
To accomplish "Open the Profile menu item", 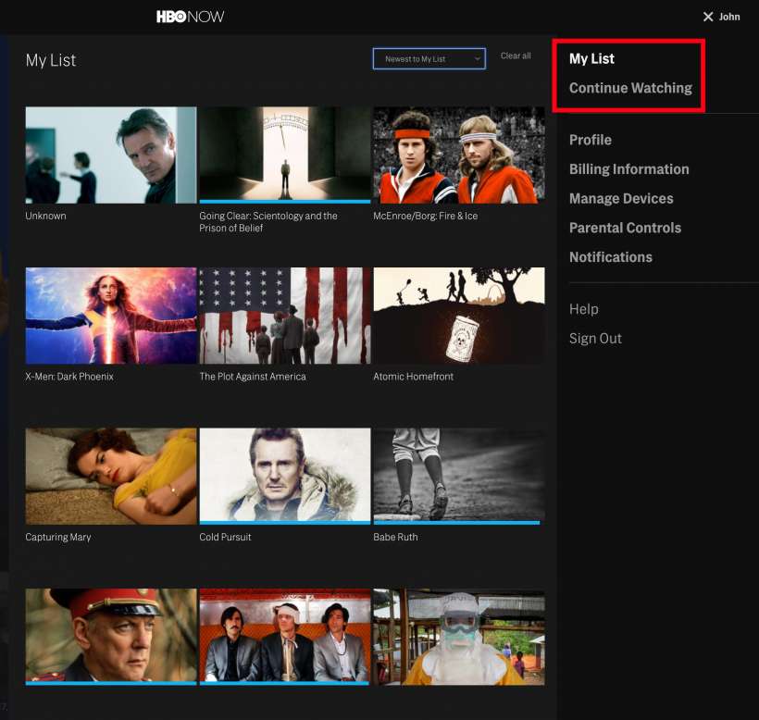I will pyautogui.click(x=590, y=140).
